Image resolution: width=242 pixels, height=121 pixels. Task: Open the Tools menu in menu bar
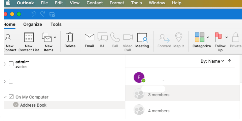136,3
